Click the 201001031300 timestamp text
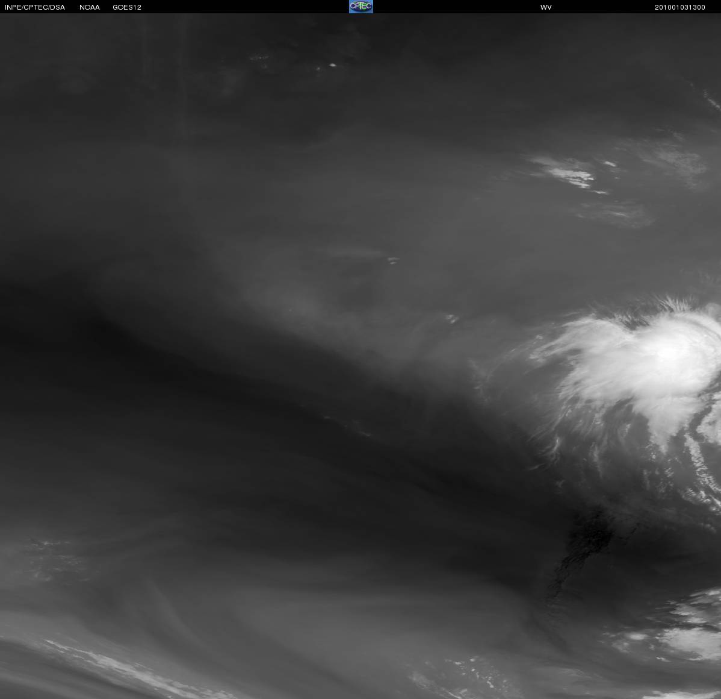This screenshot has width=721, height=699. point(679,7)
